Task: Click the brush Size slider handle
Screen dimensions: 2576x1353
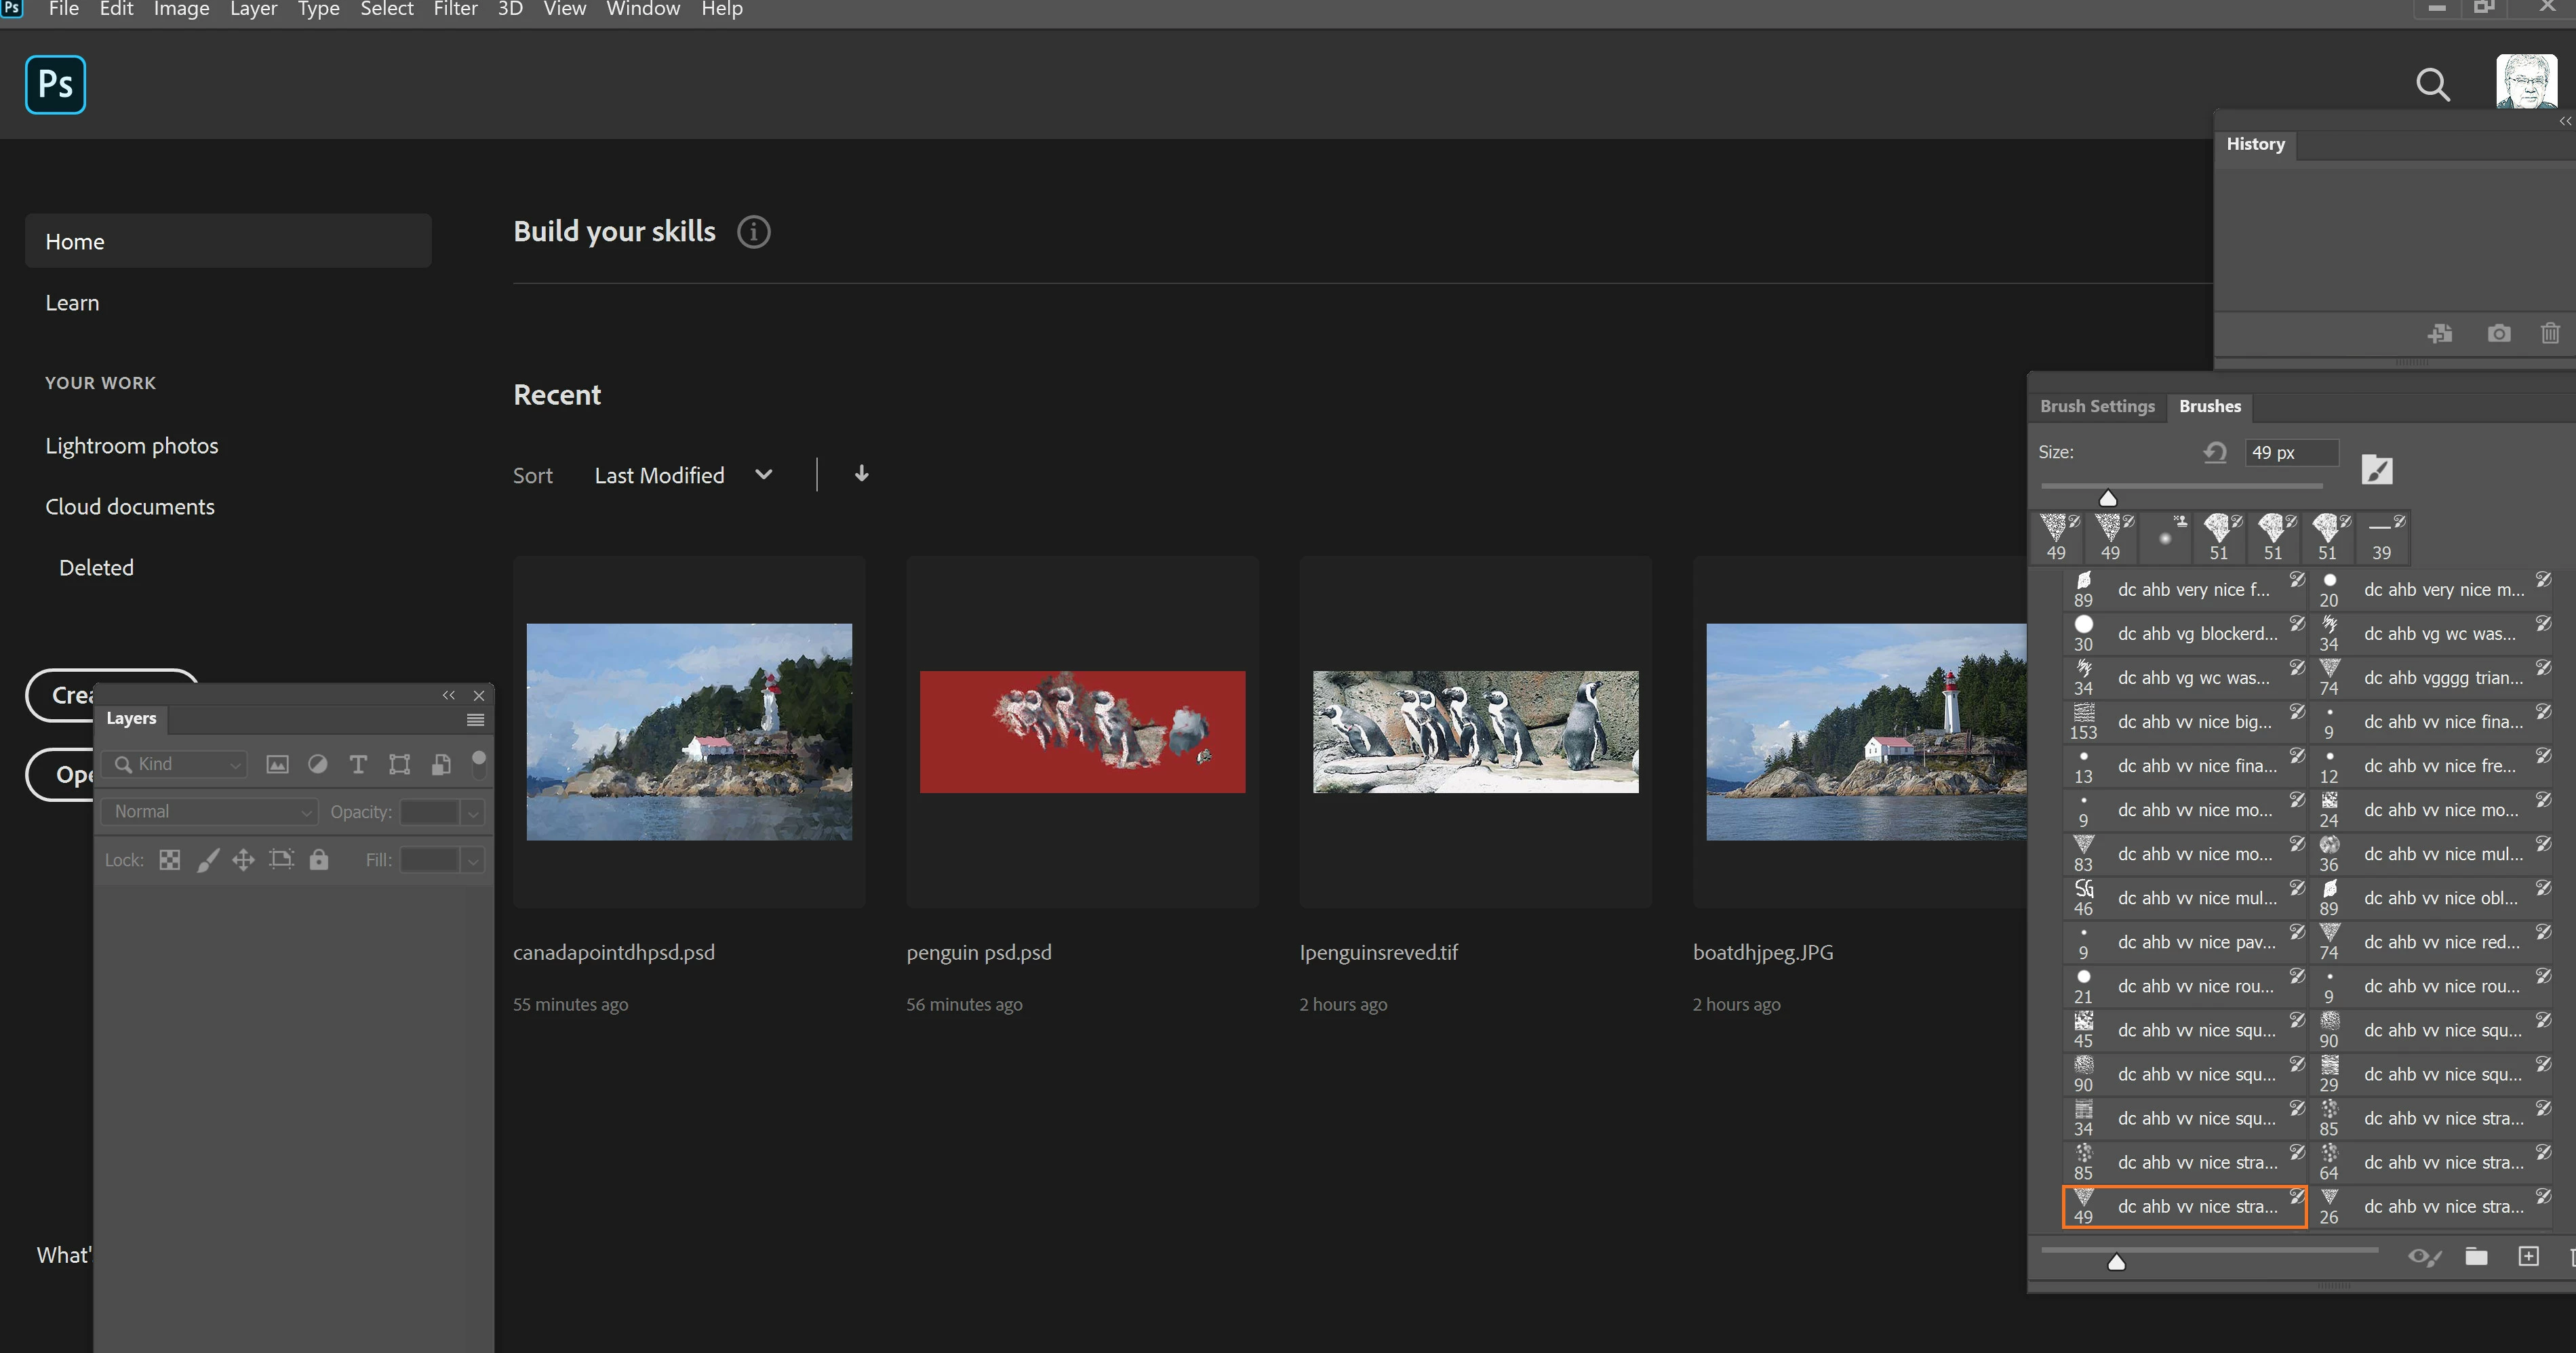Action: coord(2108,498)
